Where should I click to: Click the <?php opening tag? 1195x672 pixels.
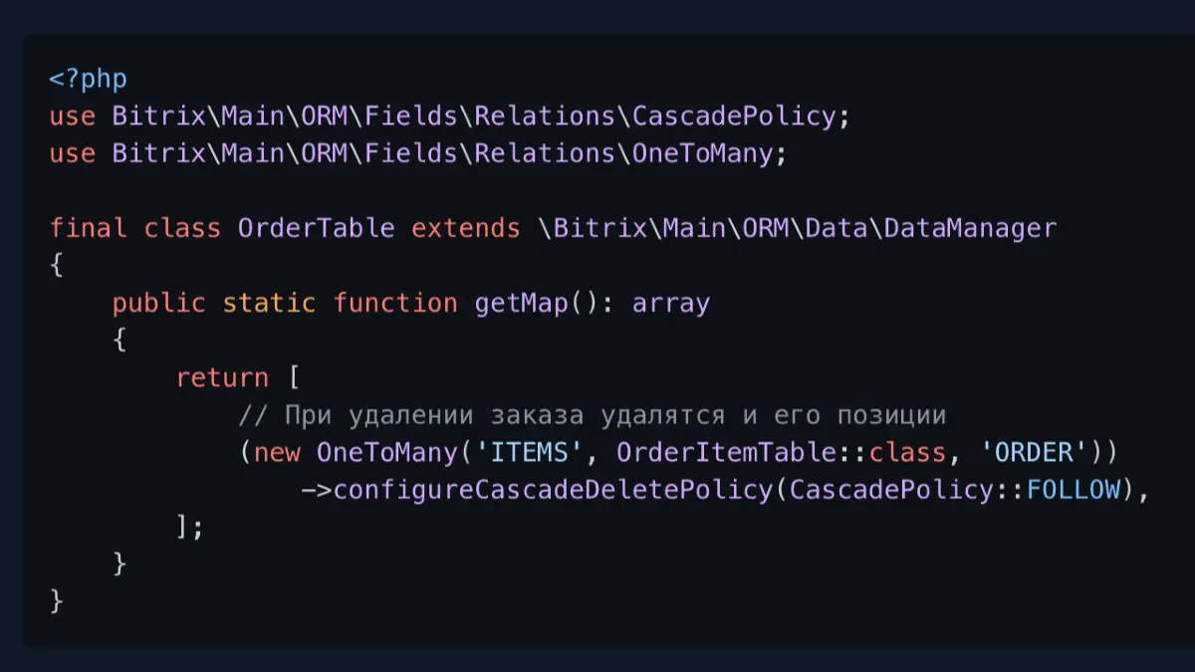pos(88,79)
